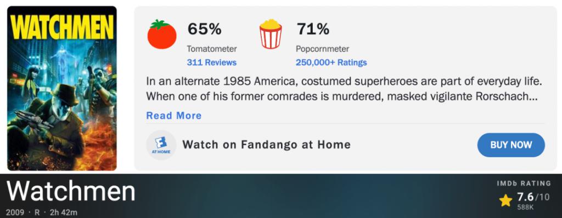This screenshot has height=218, width=562.
Task: Click the large Watchmen title heading
Action: [71, 192]
